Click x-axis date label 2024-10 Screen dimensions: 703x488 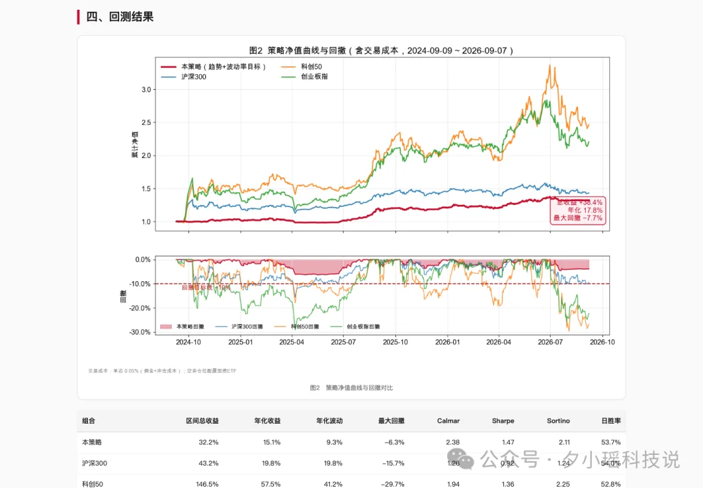pos(188,342)
